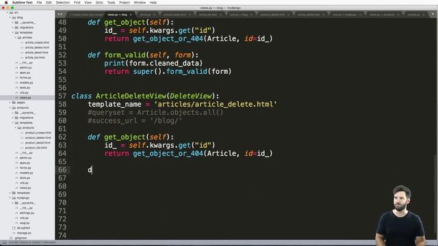Click the file icon beside .gitignore
The height and width of the screenshot is (246, 438).
point(11,238)
